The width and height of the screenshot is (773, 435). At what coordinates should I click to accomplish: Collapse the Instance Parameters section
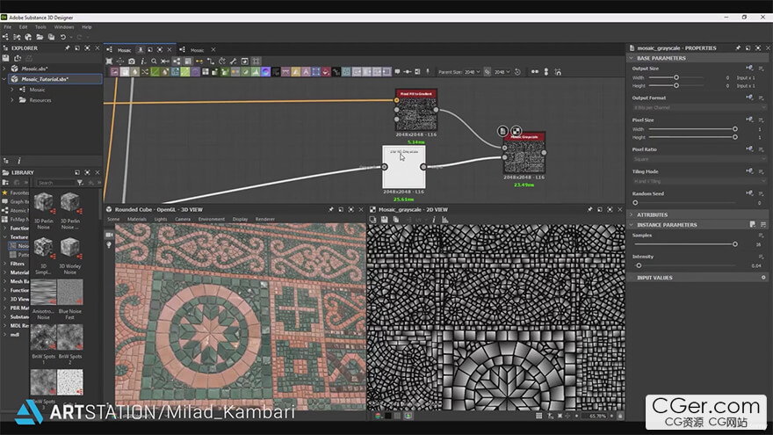(632, 225)
